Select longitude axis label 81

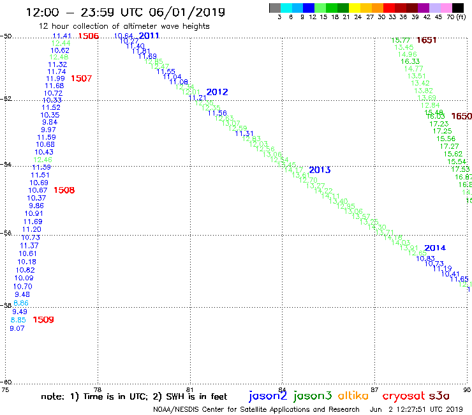(190, 389)
